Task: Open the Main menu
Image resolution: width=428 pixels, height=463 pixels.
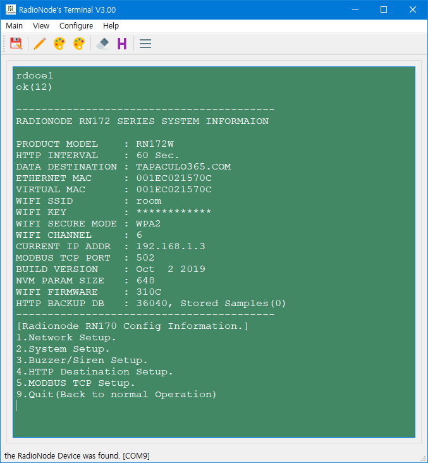Action: pyautogui.click(x=14, y=26)
